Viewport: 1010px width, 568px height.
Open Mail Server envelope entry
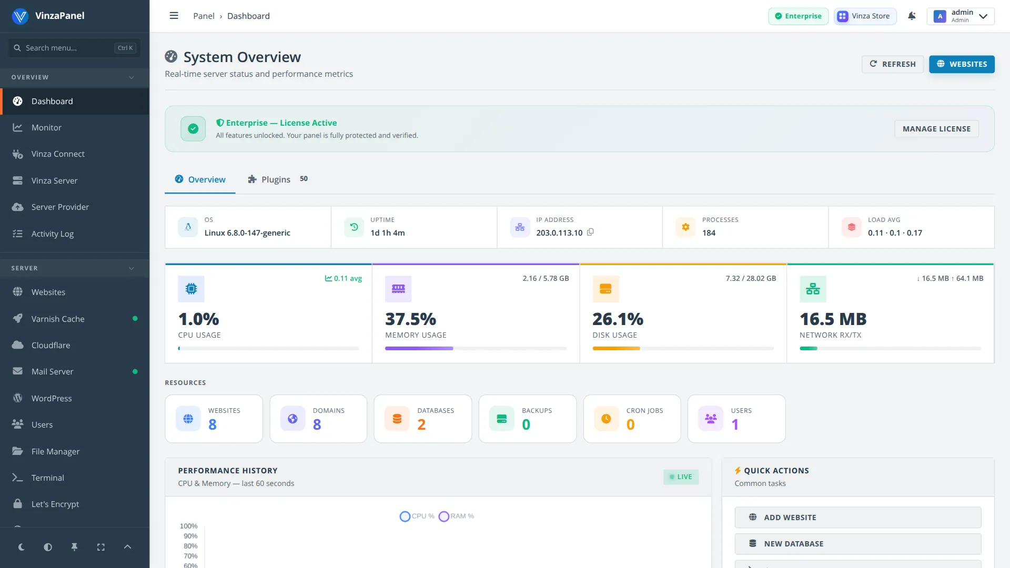pyautogui.click(x=75, y=371)
